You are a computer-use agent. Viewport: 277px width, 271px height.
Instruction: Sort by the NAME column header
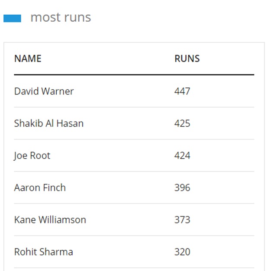click(28, 58)
